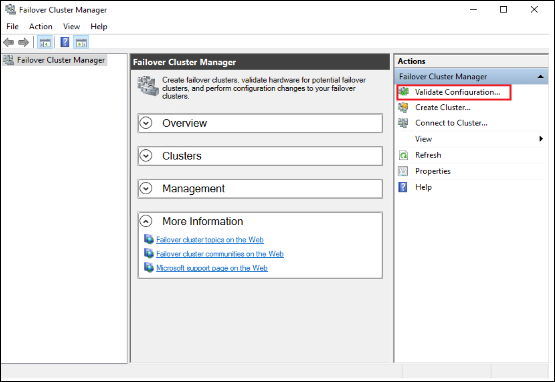Expand the Management section chevron

coord(146,188)
